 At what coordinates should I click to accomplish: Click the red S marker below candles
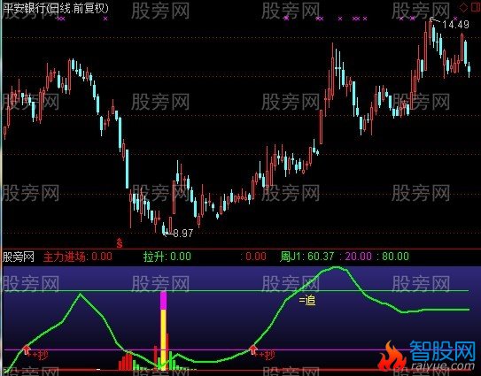tap(120, 242)
